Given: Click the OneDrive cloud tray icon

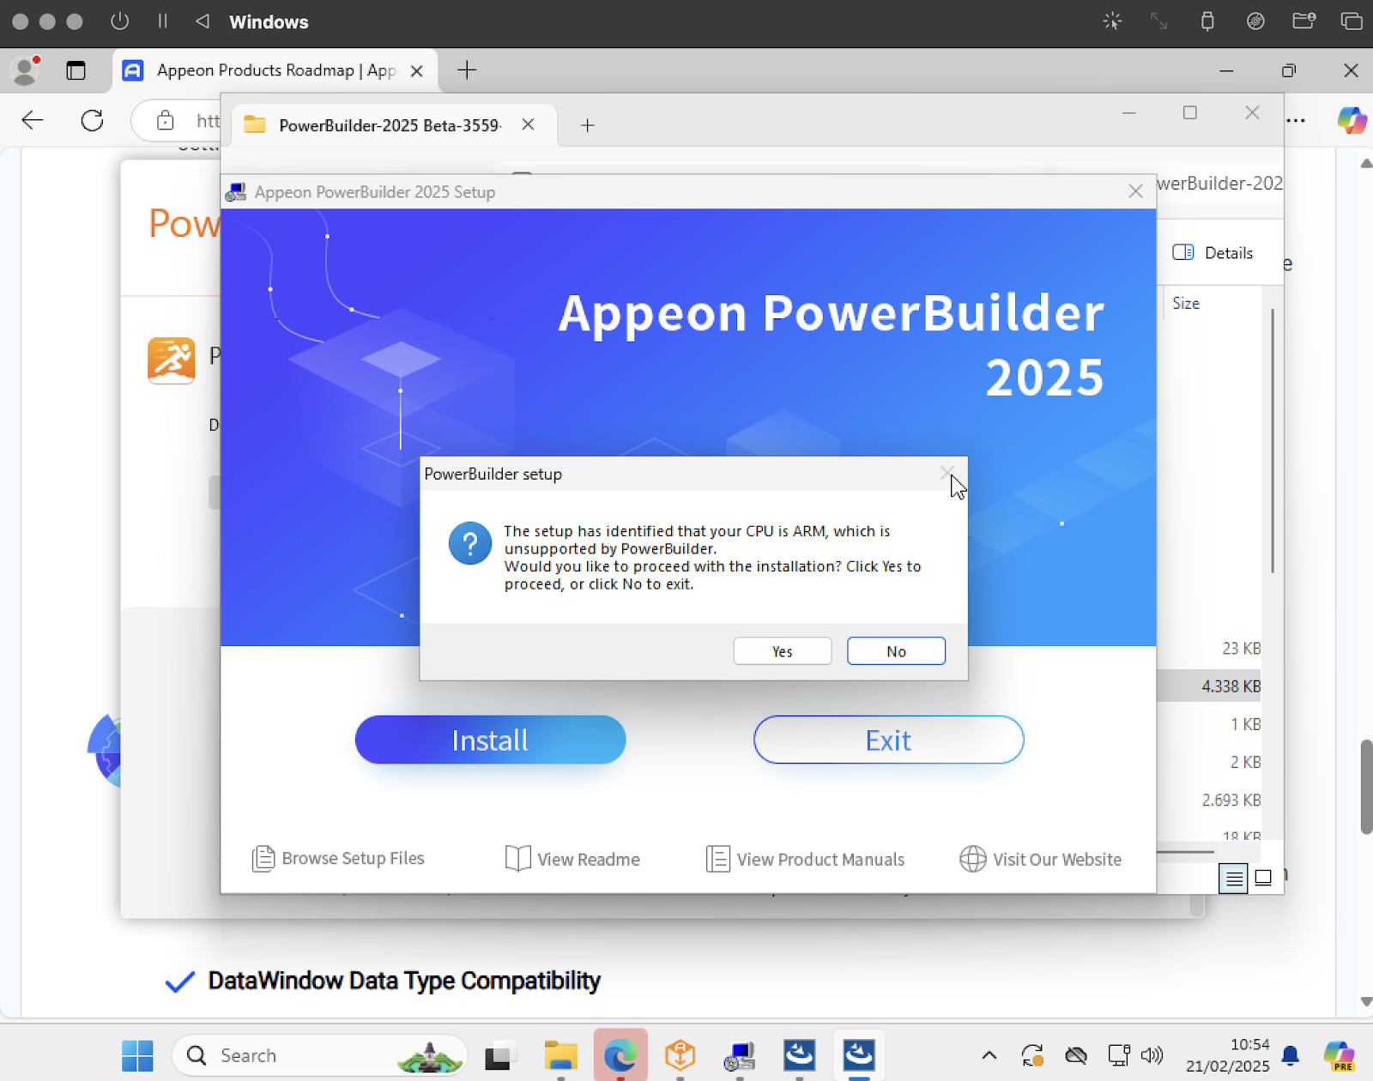Looking at the screenshot, I should pyautogui.click(x=1076, y=1055).
